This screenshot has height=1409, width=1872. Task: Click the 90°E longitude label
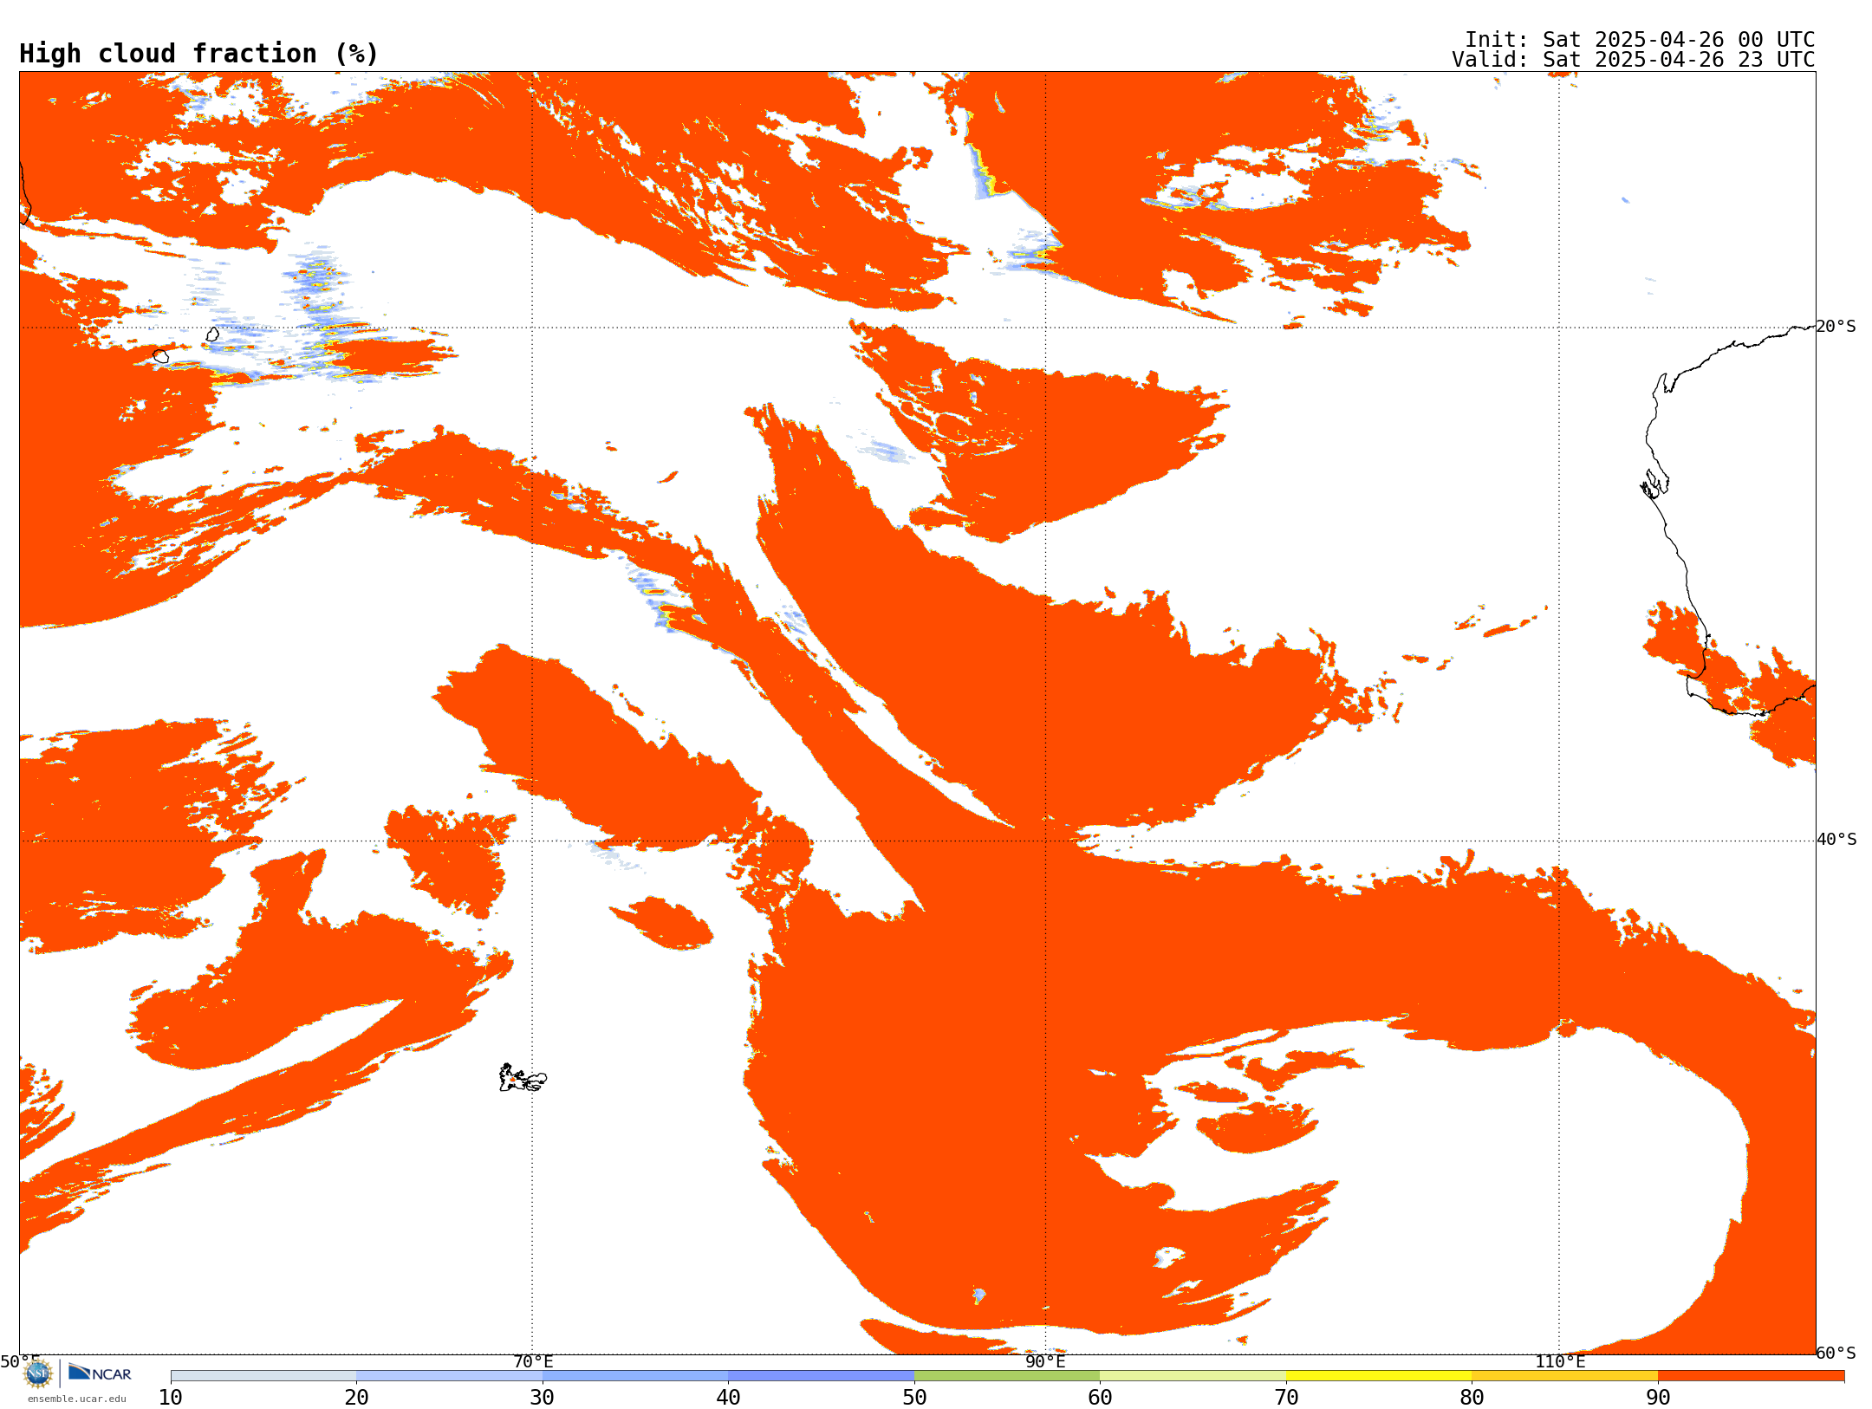click(x=1045, y=1361)
